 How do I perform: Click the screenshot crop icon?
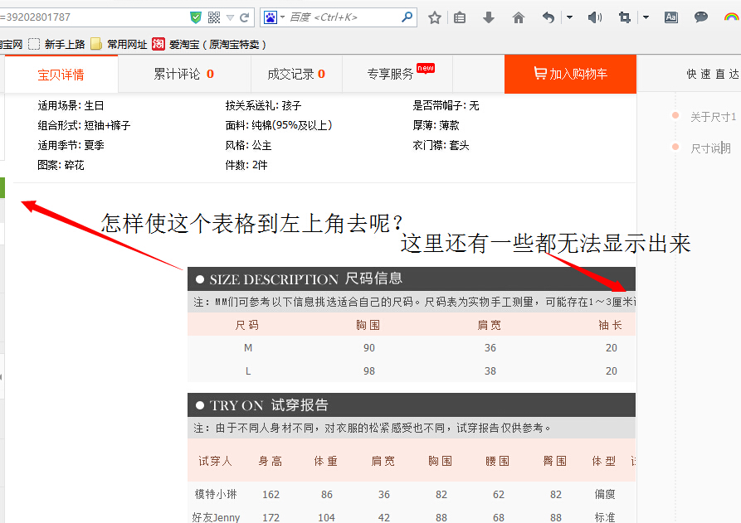pos(625,18)
